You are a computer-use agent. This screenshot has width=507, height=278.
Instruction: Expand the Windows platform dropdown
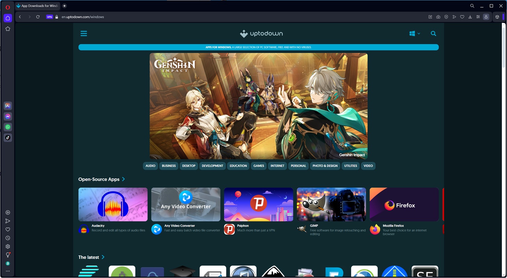[415, 34]
